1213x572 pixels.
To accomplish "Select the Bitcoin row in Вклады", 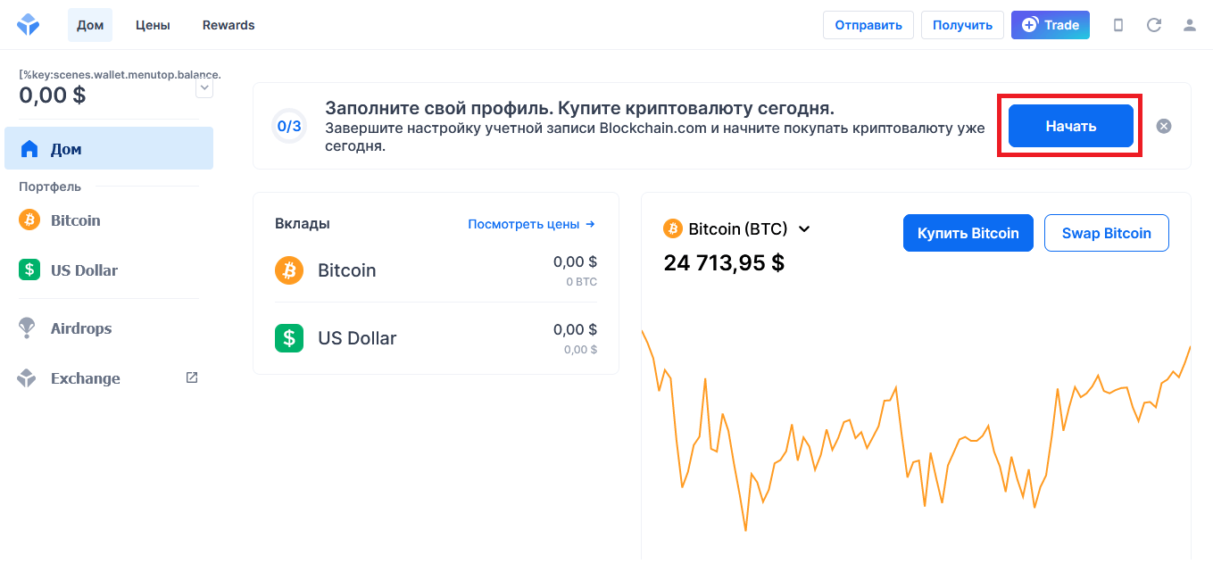I will click(436, 270).
